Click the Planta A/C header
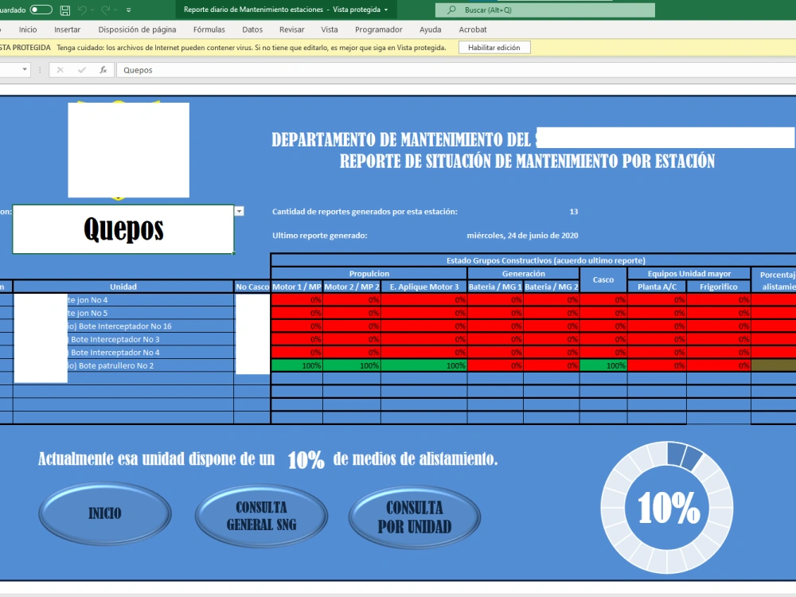Image resolution: width=796 pixels, height=597 pixels. [x=657, y=287]
